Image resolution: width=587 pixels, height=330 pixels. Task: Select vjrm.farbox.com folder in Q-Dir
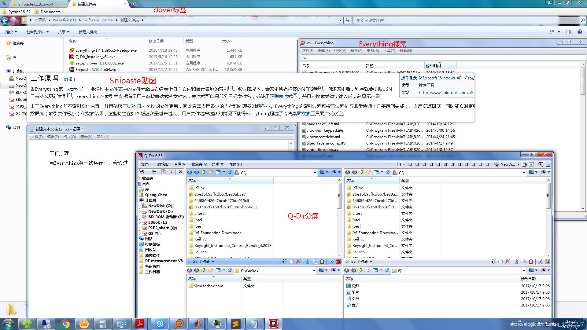[x=209, y=286]
